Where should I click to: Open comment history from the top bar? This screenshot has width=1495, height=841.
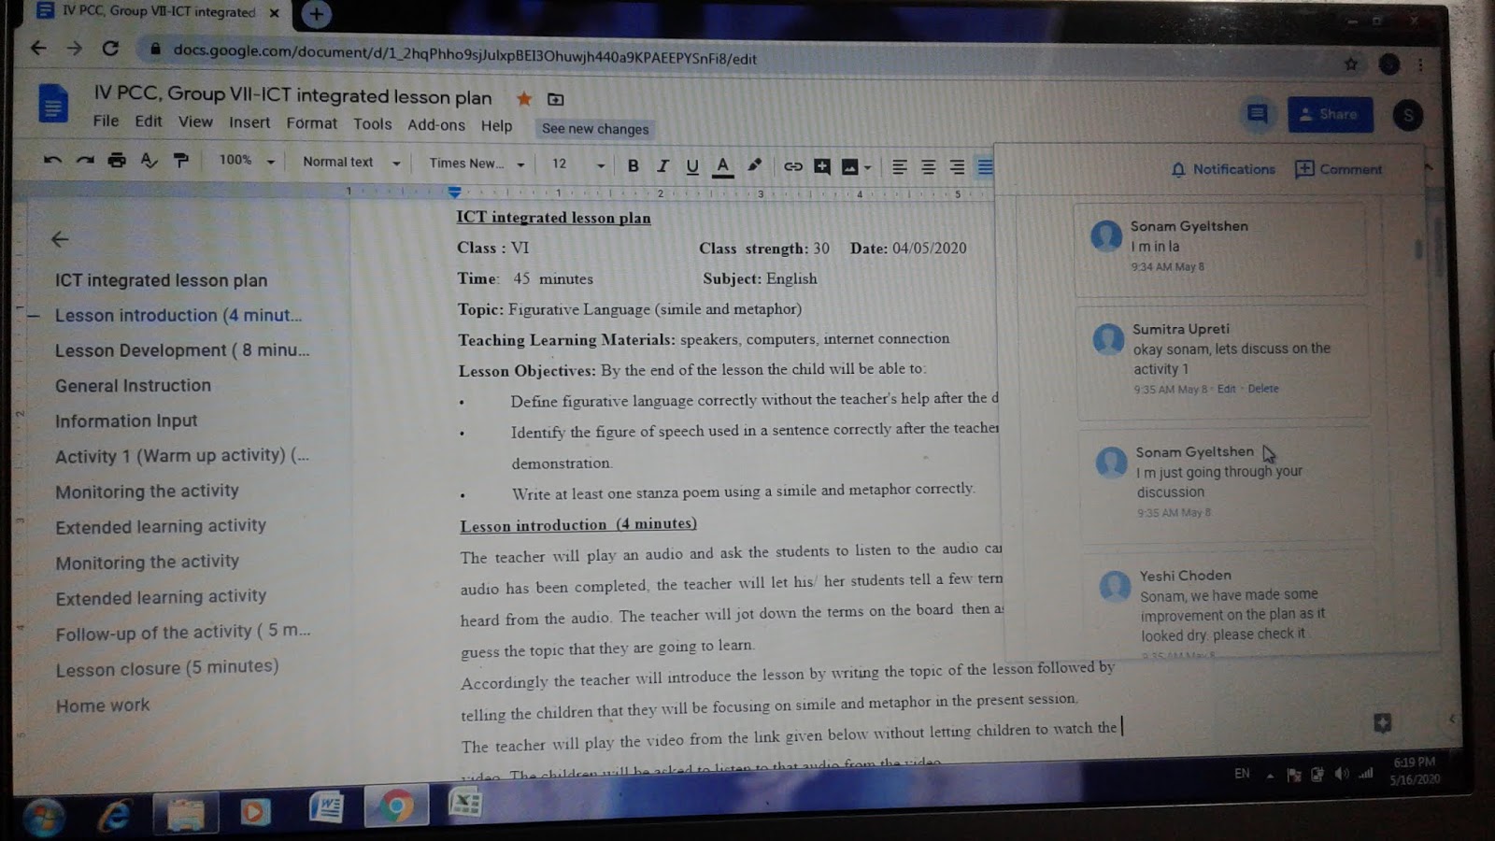(x=1258, y=114)
